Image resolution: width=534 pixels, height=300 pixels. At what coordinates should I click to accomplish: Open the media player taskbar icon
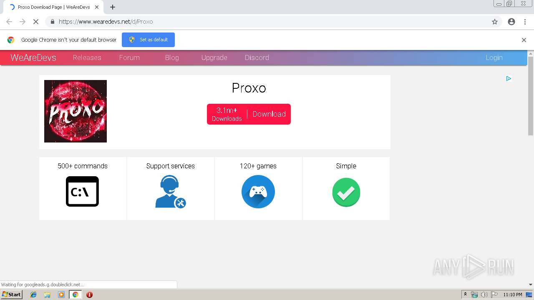coord(61,295)
